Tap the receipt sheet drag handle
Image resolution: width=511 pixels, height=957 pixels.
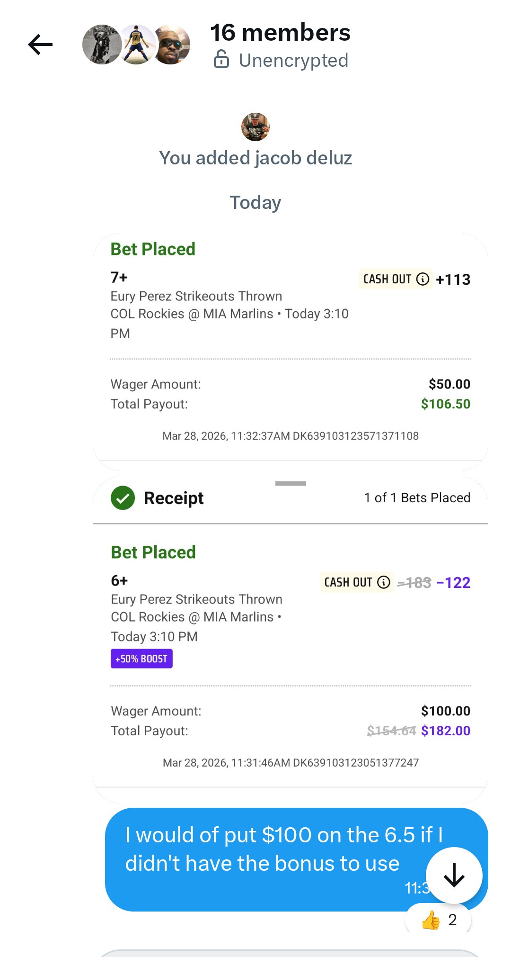point(291,484)
